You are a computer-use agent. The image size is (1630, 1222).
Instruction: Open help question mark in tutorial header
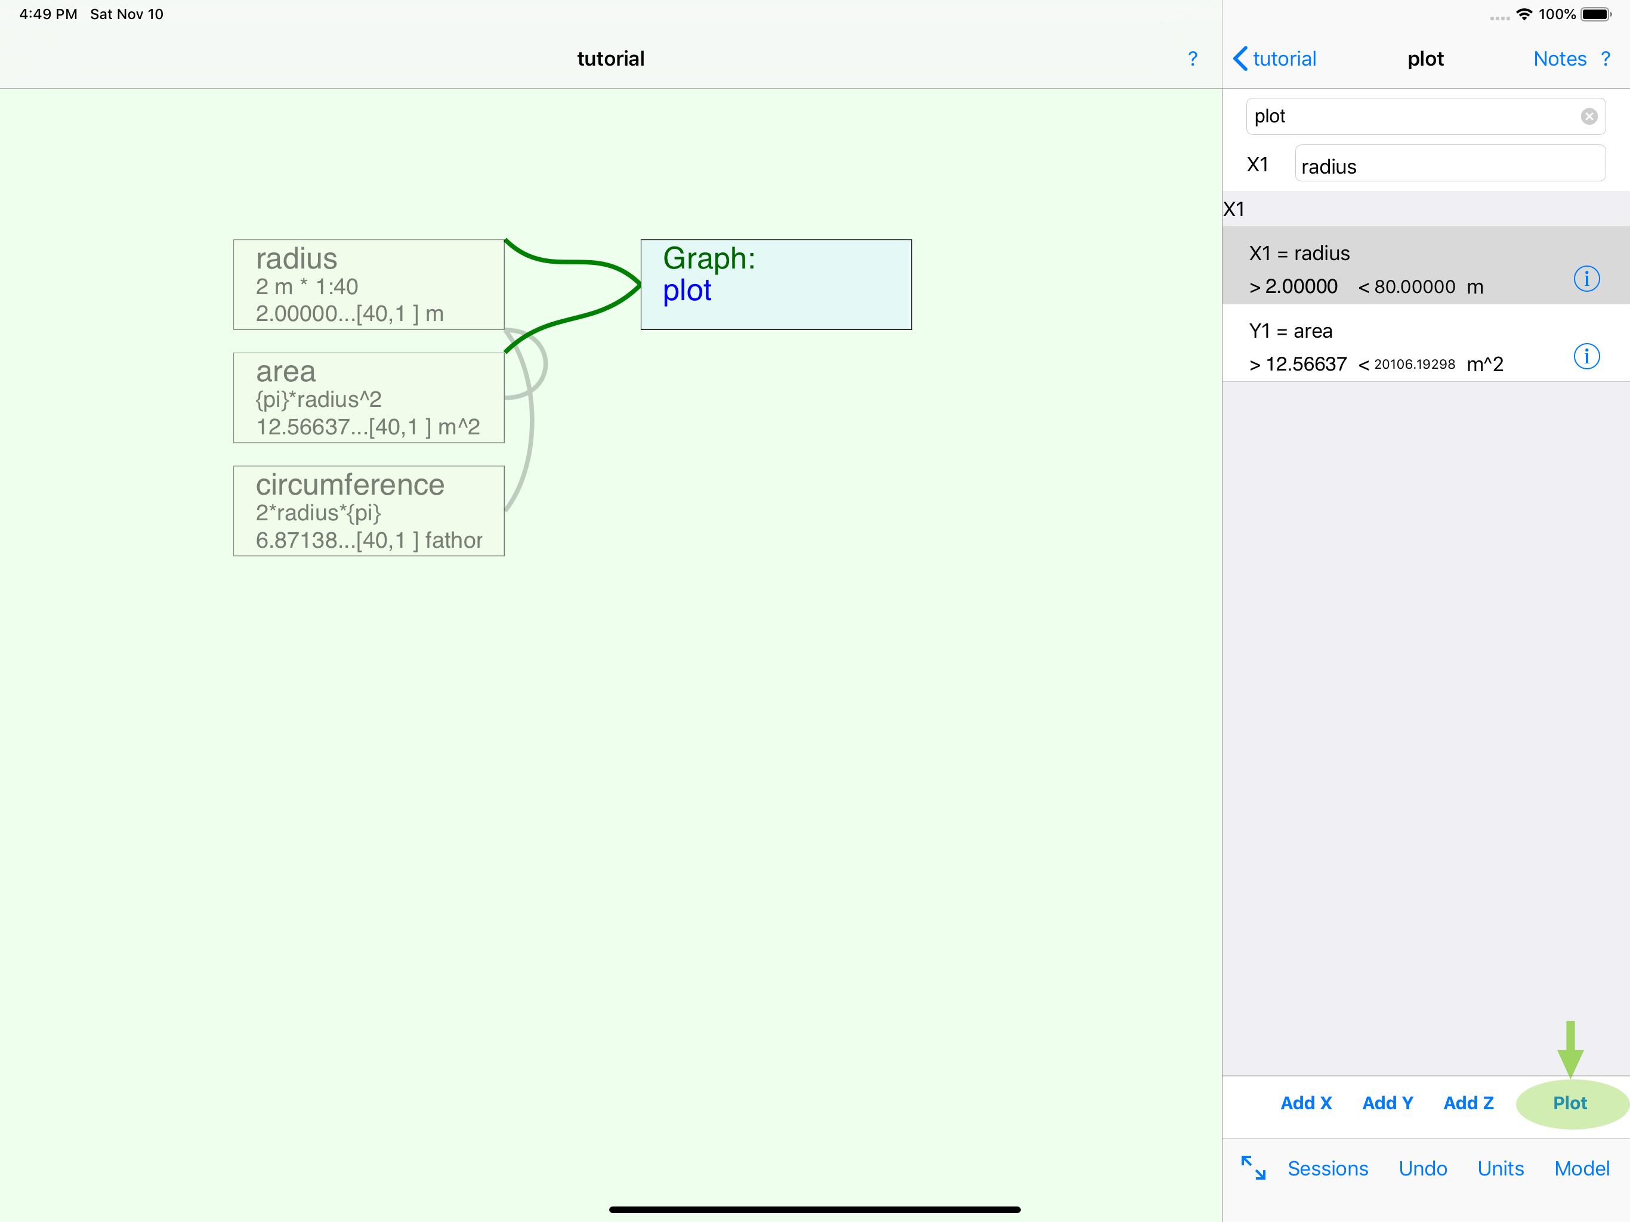click(x=1192, y=59)
